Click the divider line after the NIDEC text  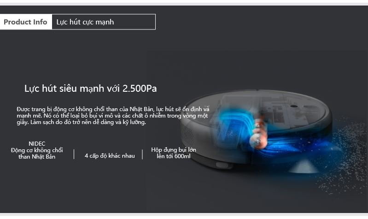click(x=74, y=154)
